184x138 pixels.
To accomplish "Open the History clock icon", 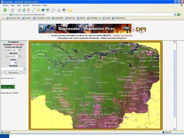I will pos(48,10).
